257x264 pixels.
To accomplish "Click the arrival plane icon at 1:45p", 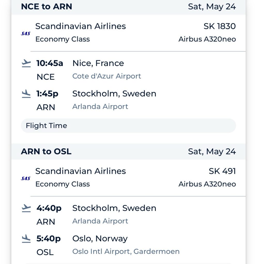I will [x=26, y=94].
